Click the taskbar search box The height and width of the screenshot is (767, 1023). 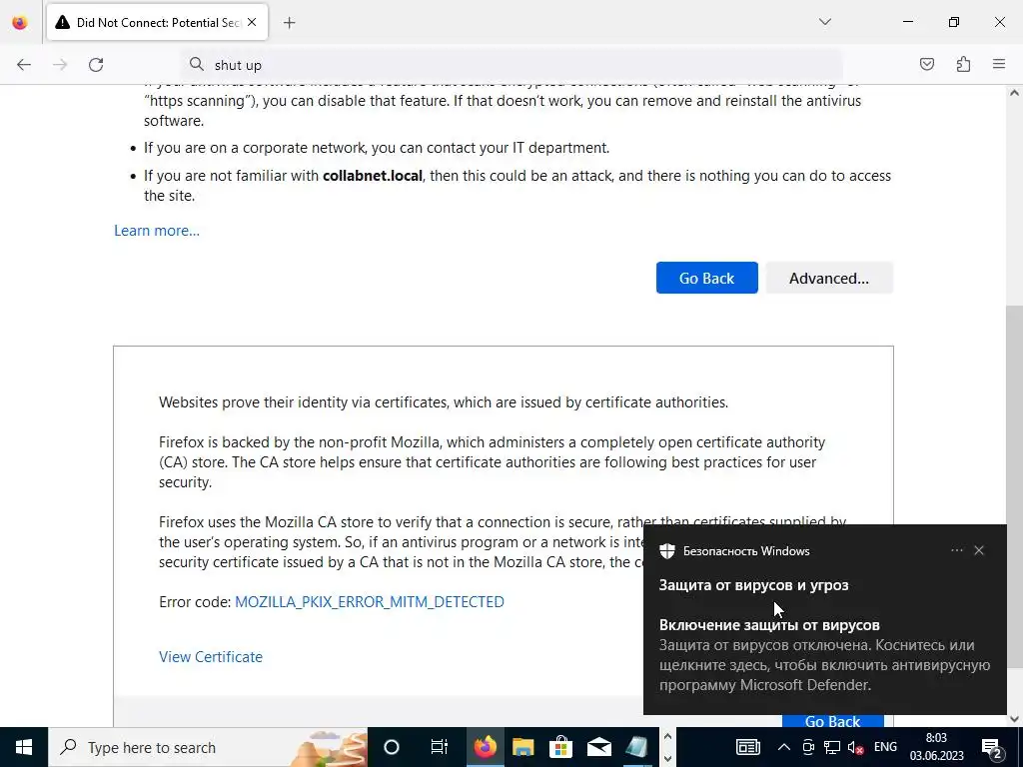click(208, 747)
